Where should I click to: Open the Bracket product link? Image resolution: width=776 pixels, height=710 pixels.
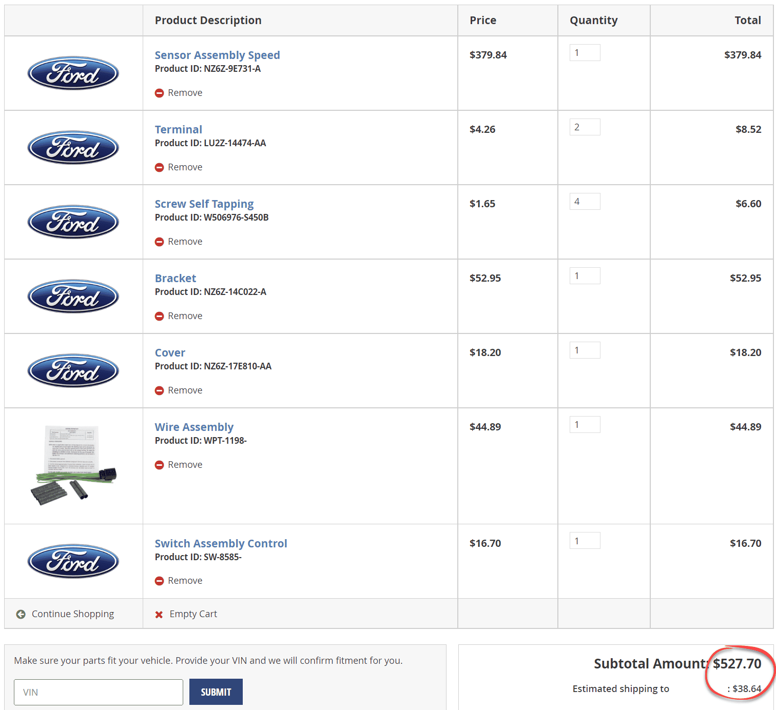[x=176, y=278]
